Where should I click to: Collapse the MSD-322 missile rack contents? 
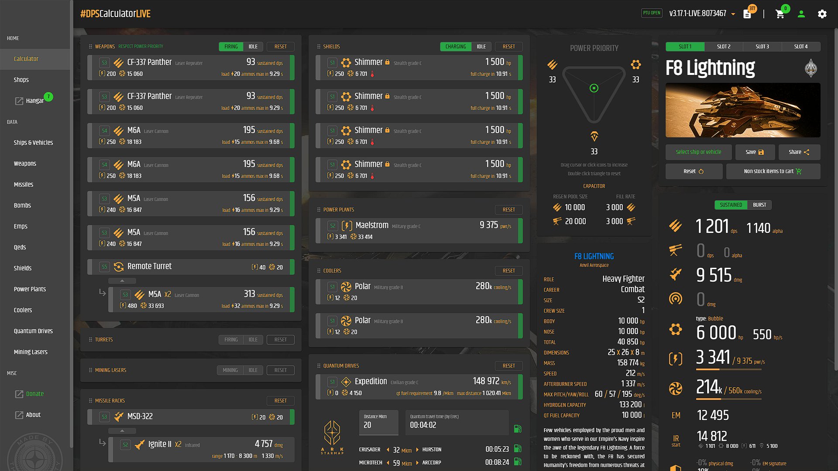tap(122, 431)
